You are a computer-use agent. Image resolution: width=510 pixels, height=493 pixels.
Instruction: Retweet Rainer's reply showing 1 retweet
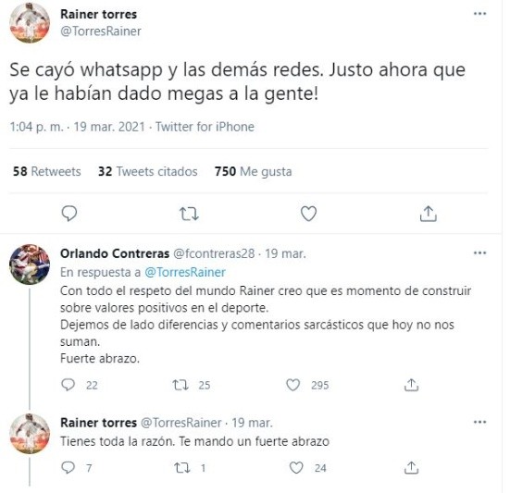182,468
